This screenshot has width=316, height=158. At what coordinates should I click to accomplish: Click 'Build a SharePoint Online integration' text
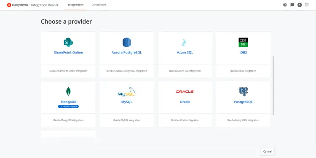coord(68,71)
